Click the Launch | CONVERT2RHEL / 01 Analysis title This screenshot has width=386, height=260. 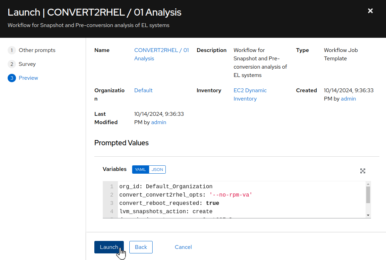95,12
